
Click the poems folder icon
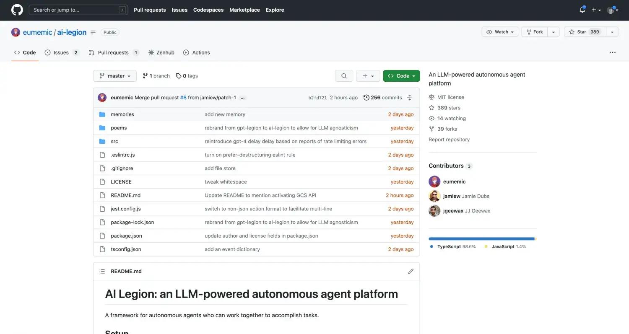click(102, 128)
